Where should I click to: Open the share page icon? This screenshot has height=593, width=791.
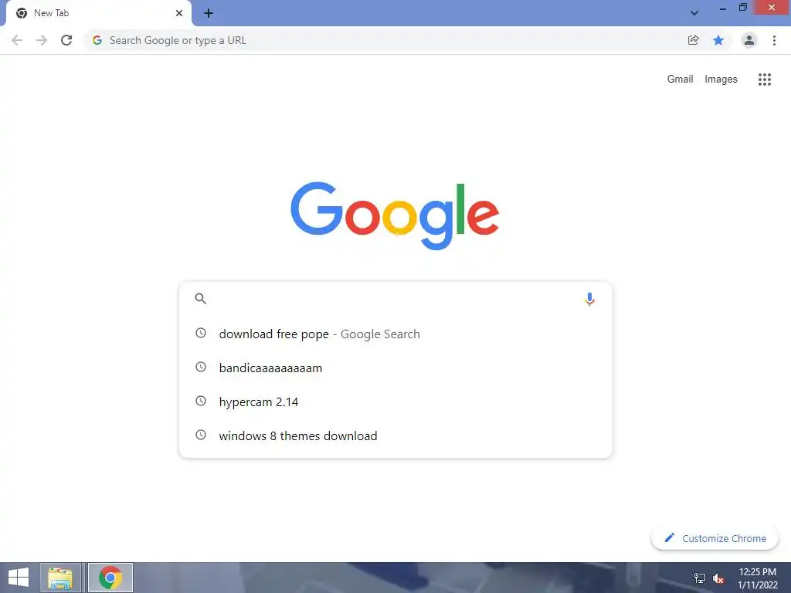click(x=694, y=40)
